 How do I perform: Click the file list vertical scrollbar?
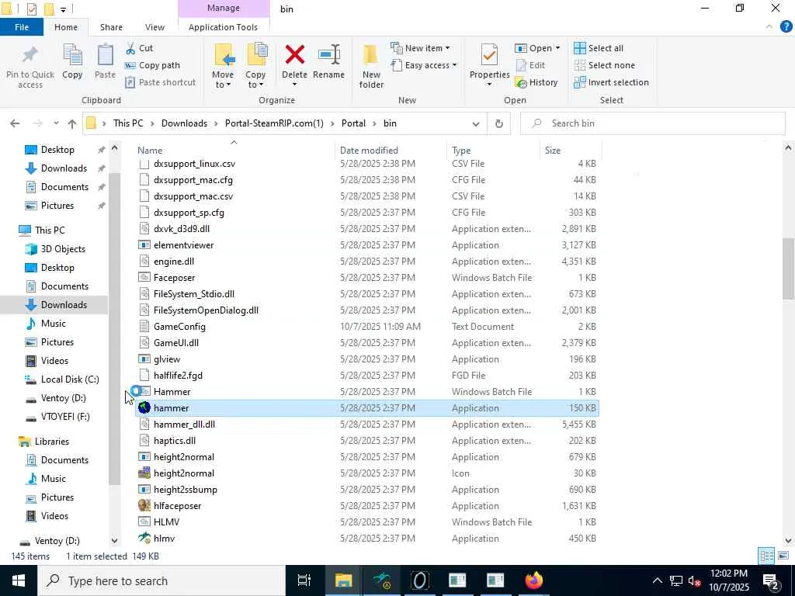788,268
